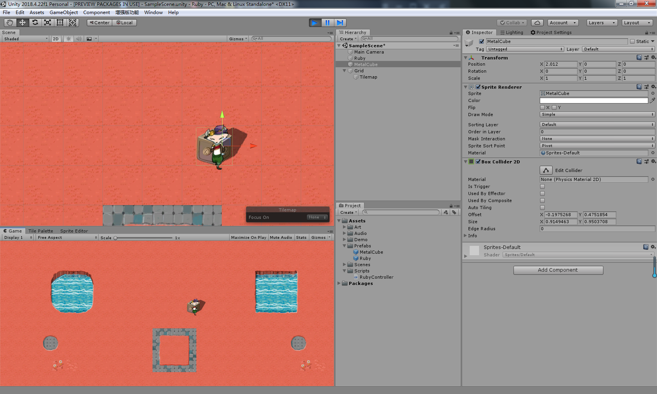Click search by type icon in Project
Image resolution: width=657 pixels, height=394 pixels.
tap(446, 212)
